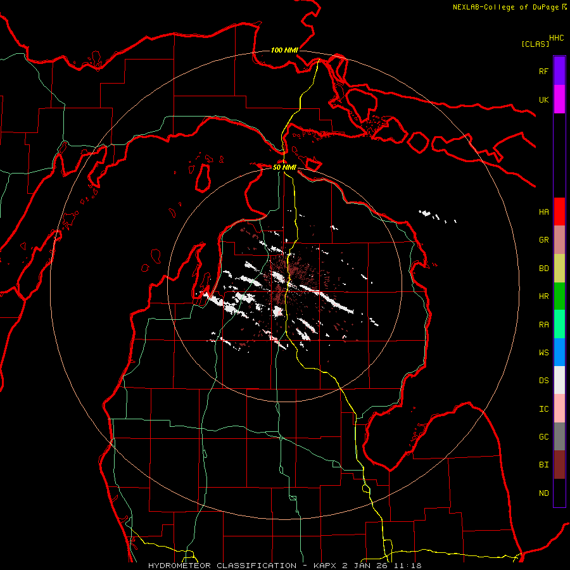
Task: Click the HR legend label
Action: click(543, 296)
